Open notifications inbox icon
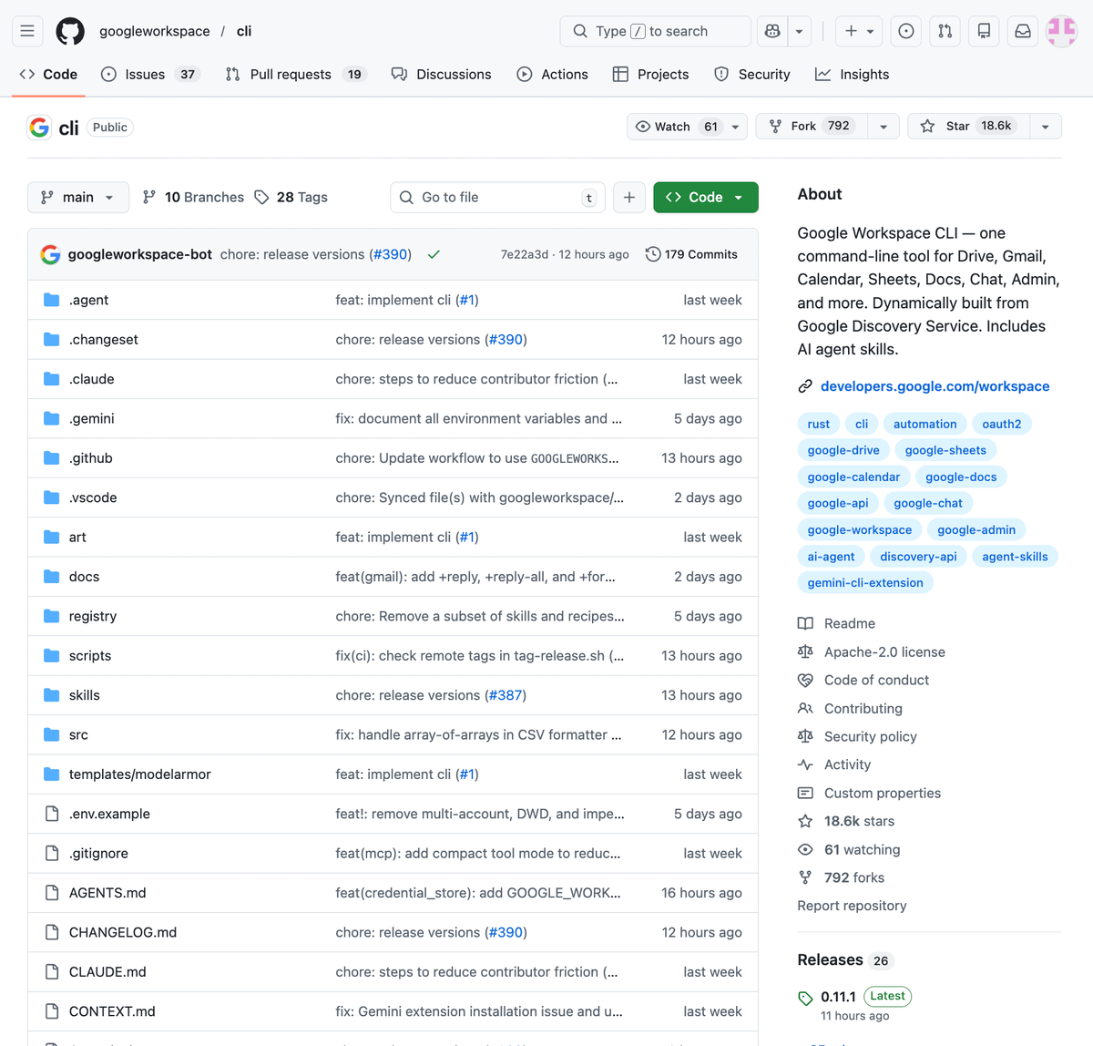The height and width of the screenshot is (1046, 1093). pos(1023,31)
